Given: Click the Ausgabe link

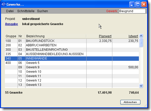Looking at the screenshot, I should [x=11, y=24].
